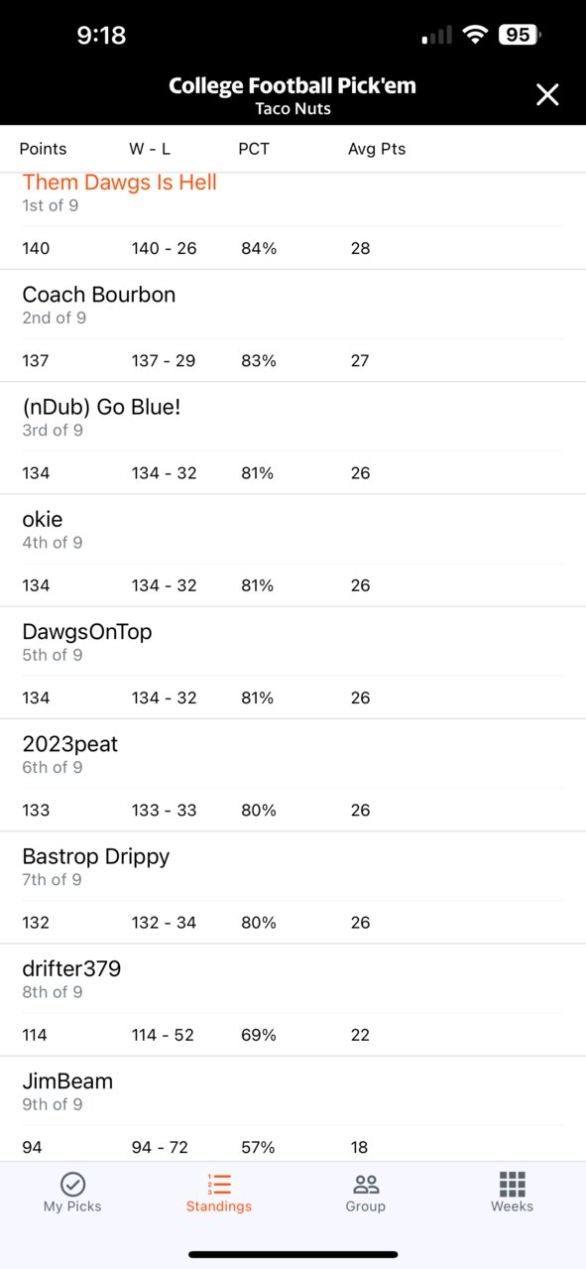The width and height of the screenshot is (586, 1269).
Task: Open the Group people icon
Action: [366, 1184]
